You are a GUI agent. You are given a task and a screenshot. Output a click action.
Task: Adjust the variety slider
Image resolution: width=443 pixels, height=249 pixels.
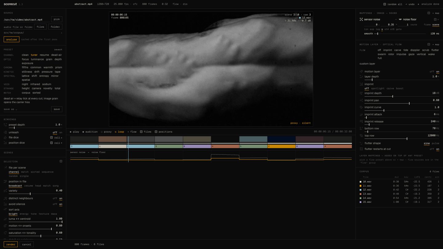coord(35,194)
